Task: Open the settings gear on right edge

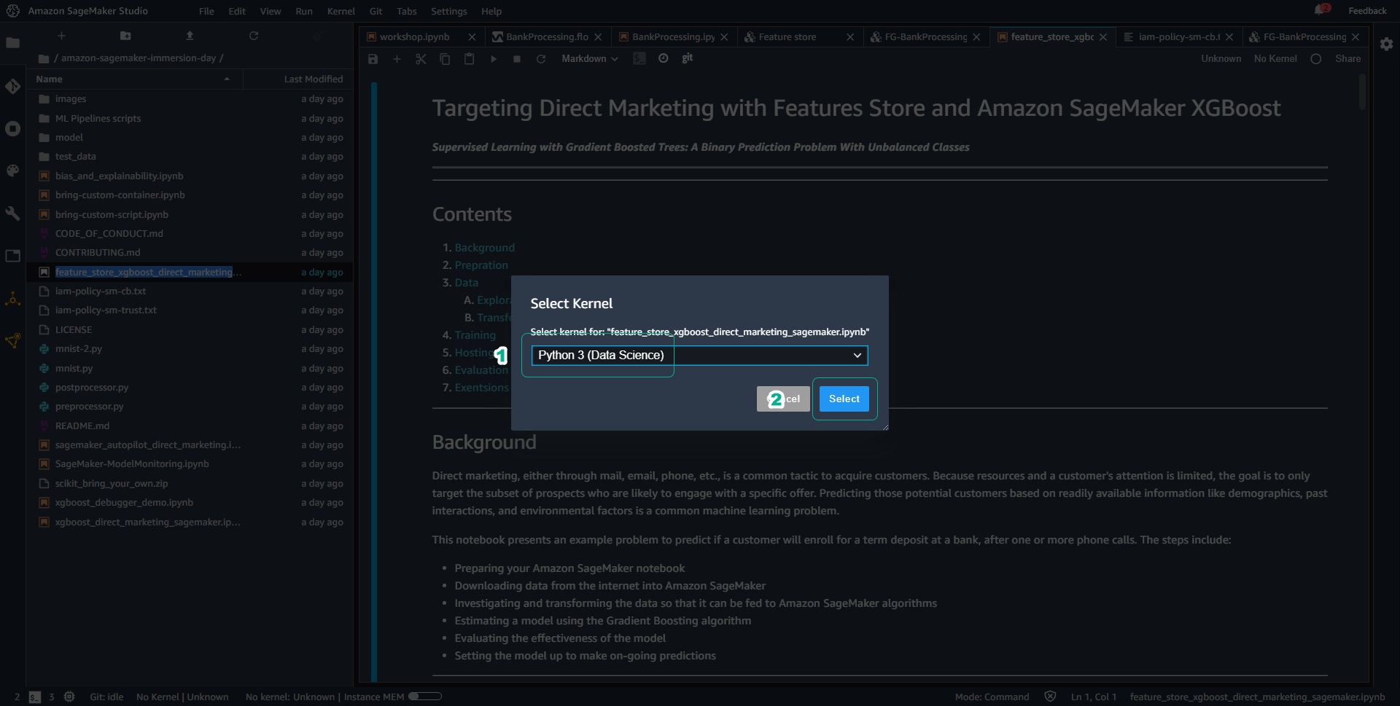Action: coord(1386,44)
